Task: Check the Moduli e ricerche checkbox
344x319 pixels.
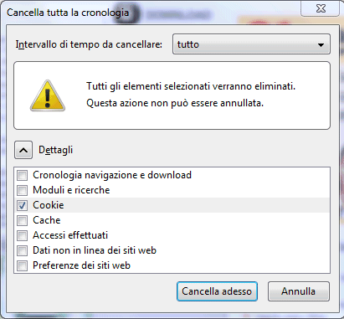Action: click(23, 191)
